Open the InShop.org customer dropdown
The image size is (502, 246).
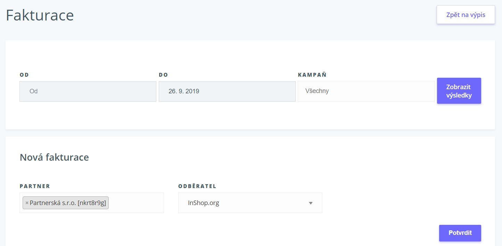[250, 203]
